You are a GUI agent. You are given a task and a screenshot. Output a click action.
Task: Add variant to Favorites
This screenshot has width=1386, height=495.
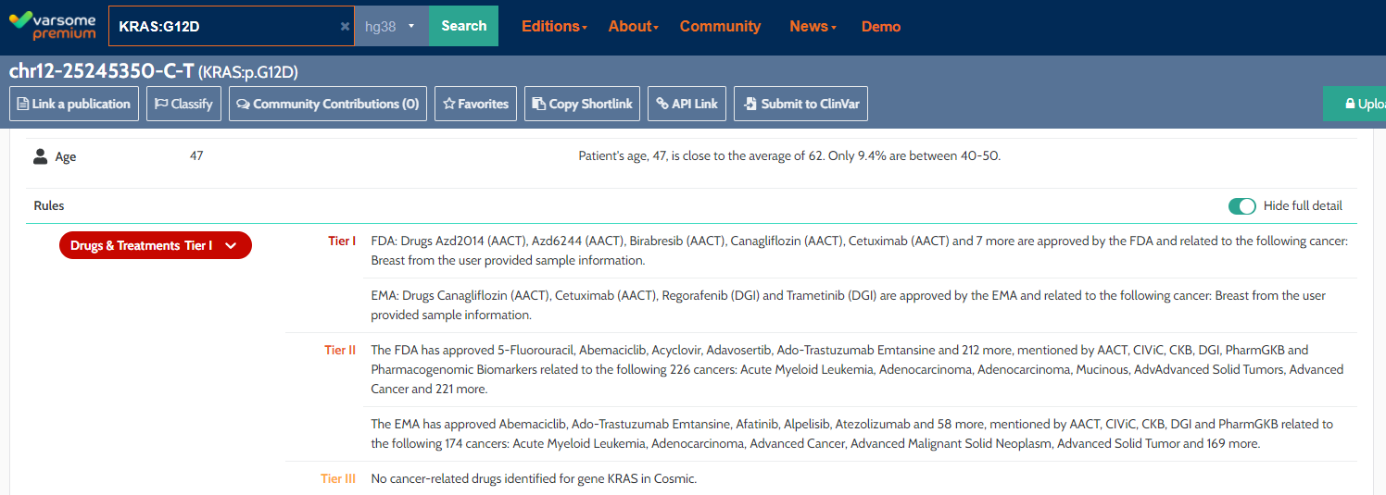click(x=475, y=104)
